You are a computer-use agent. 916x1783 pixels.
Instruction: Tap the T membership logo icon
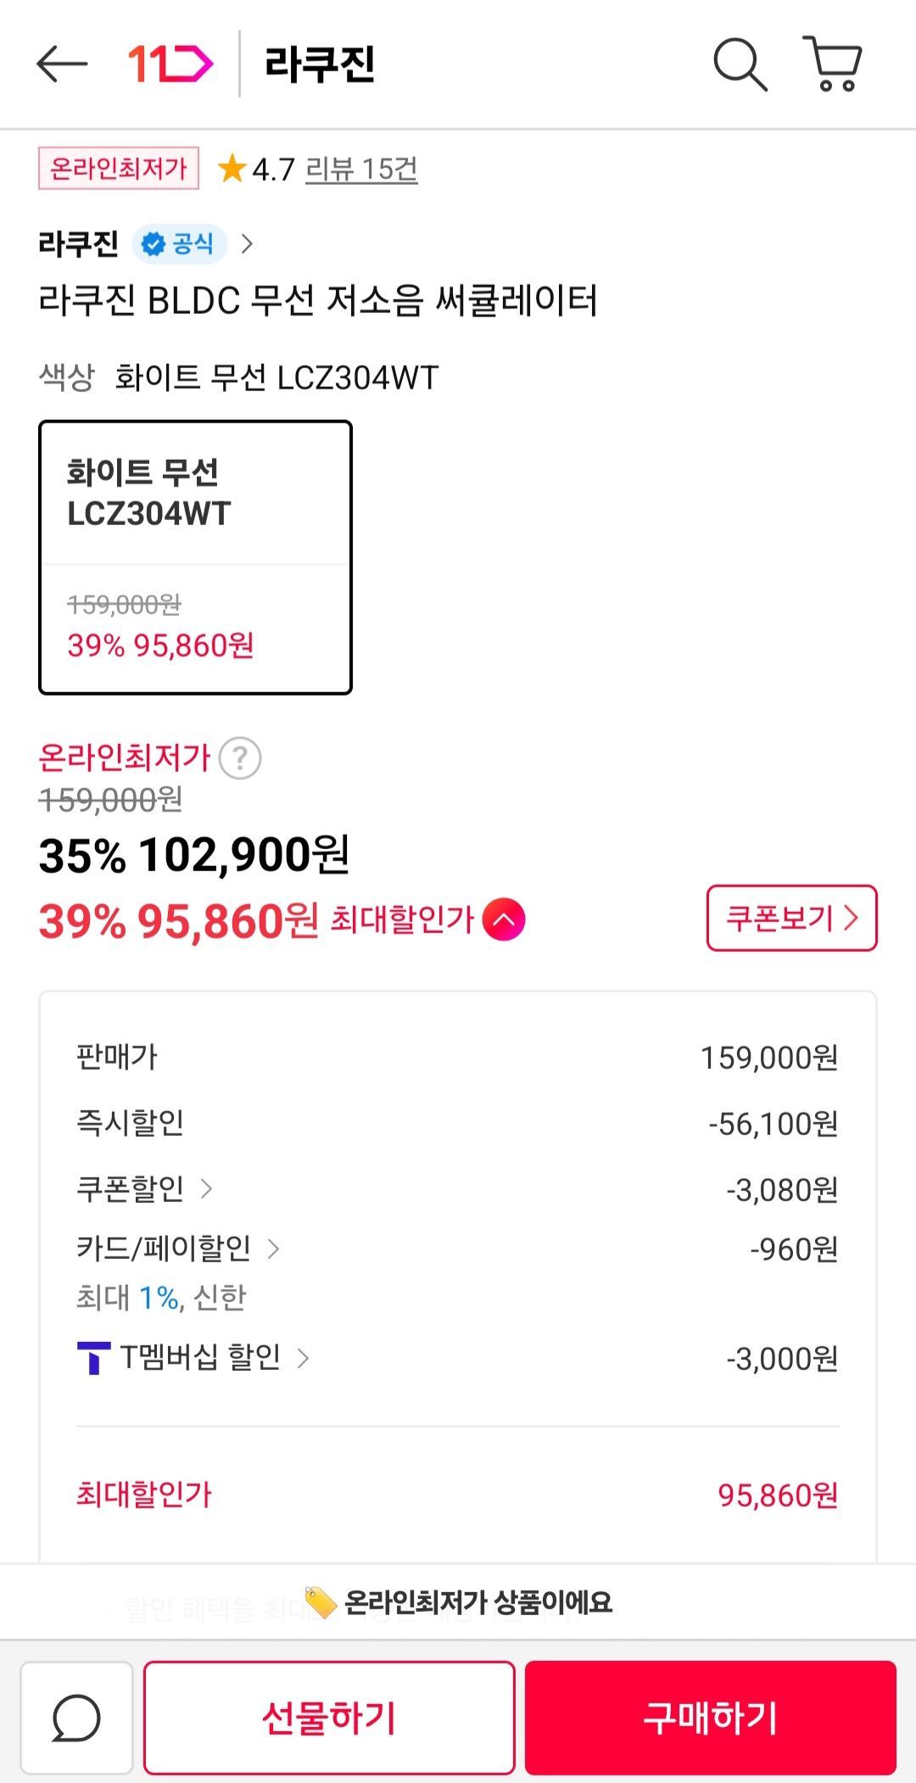(x=93, y=1358)
